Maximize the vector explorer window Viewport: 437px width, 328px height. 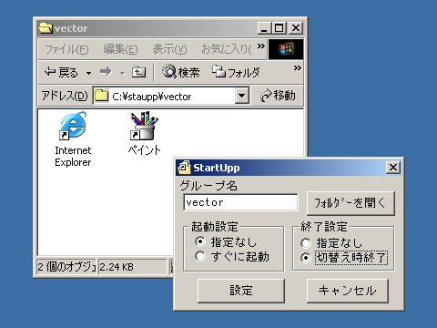pyautogui.click(x=279, y=28)
